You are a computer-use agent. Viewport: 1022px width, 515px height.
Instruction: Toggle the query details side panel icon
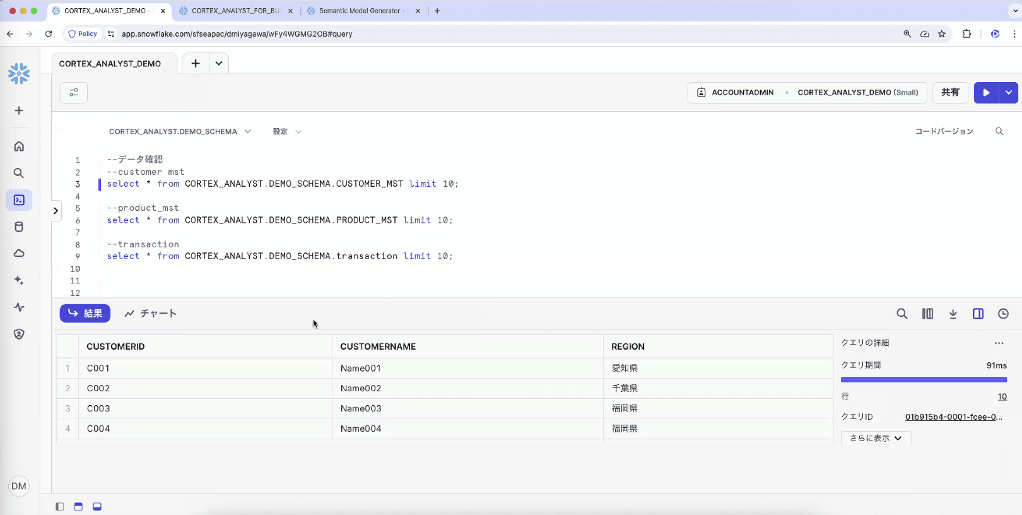pos(978,314)
